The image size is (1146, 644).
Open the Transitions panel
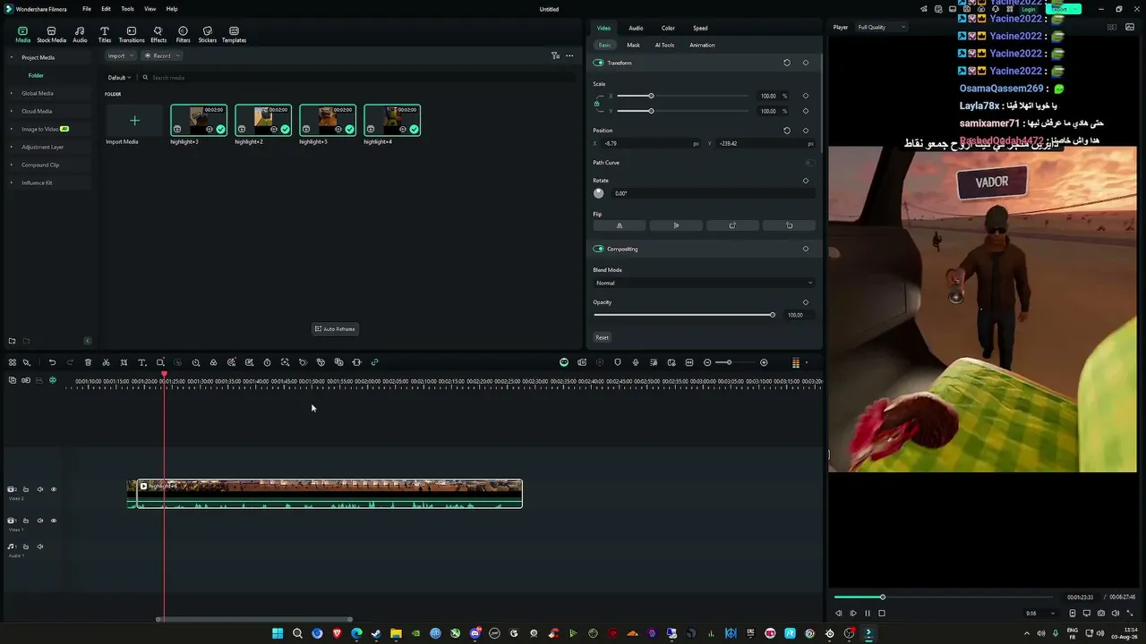132,35
